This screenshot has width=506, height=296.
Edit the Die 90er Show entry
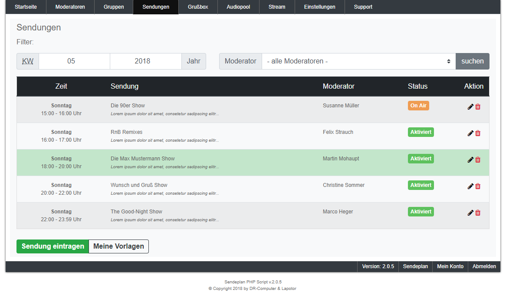click(470, 106)
